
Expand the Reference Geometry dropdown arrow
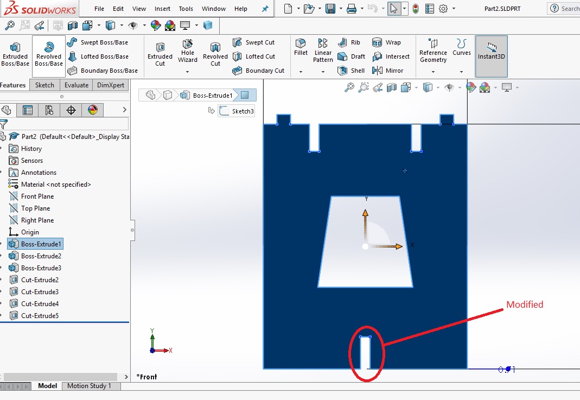(x=433, y=72)
